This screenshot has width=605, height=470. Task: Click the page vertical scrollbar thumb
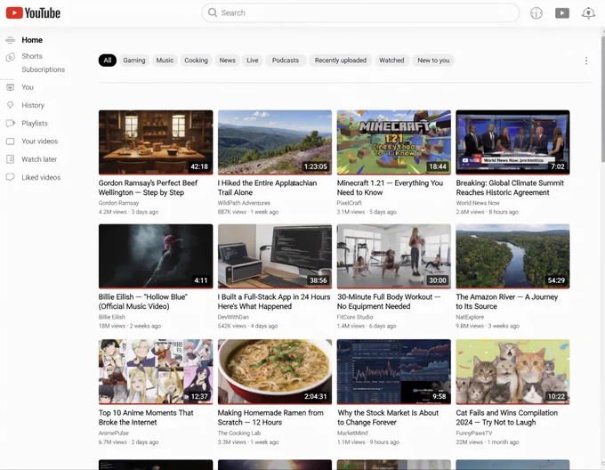coord(603,99)
